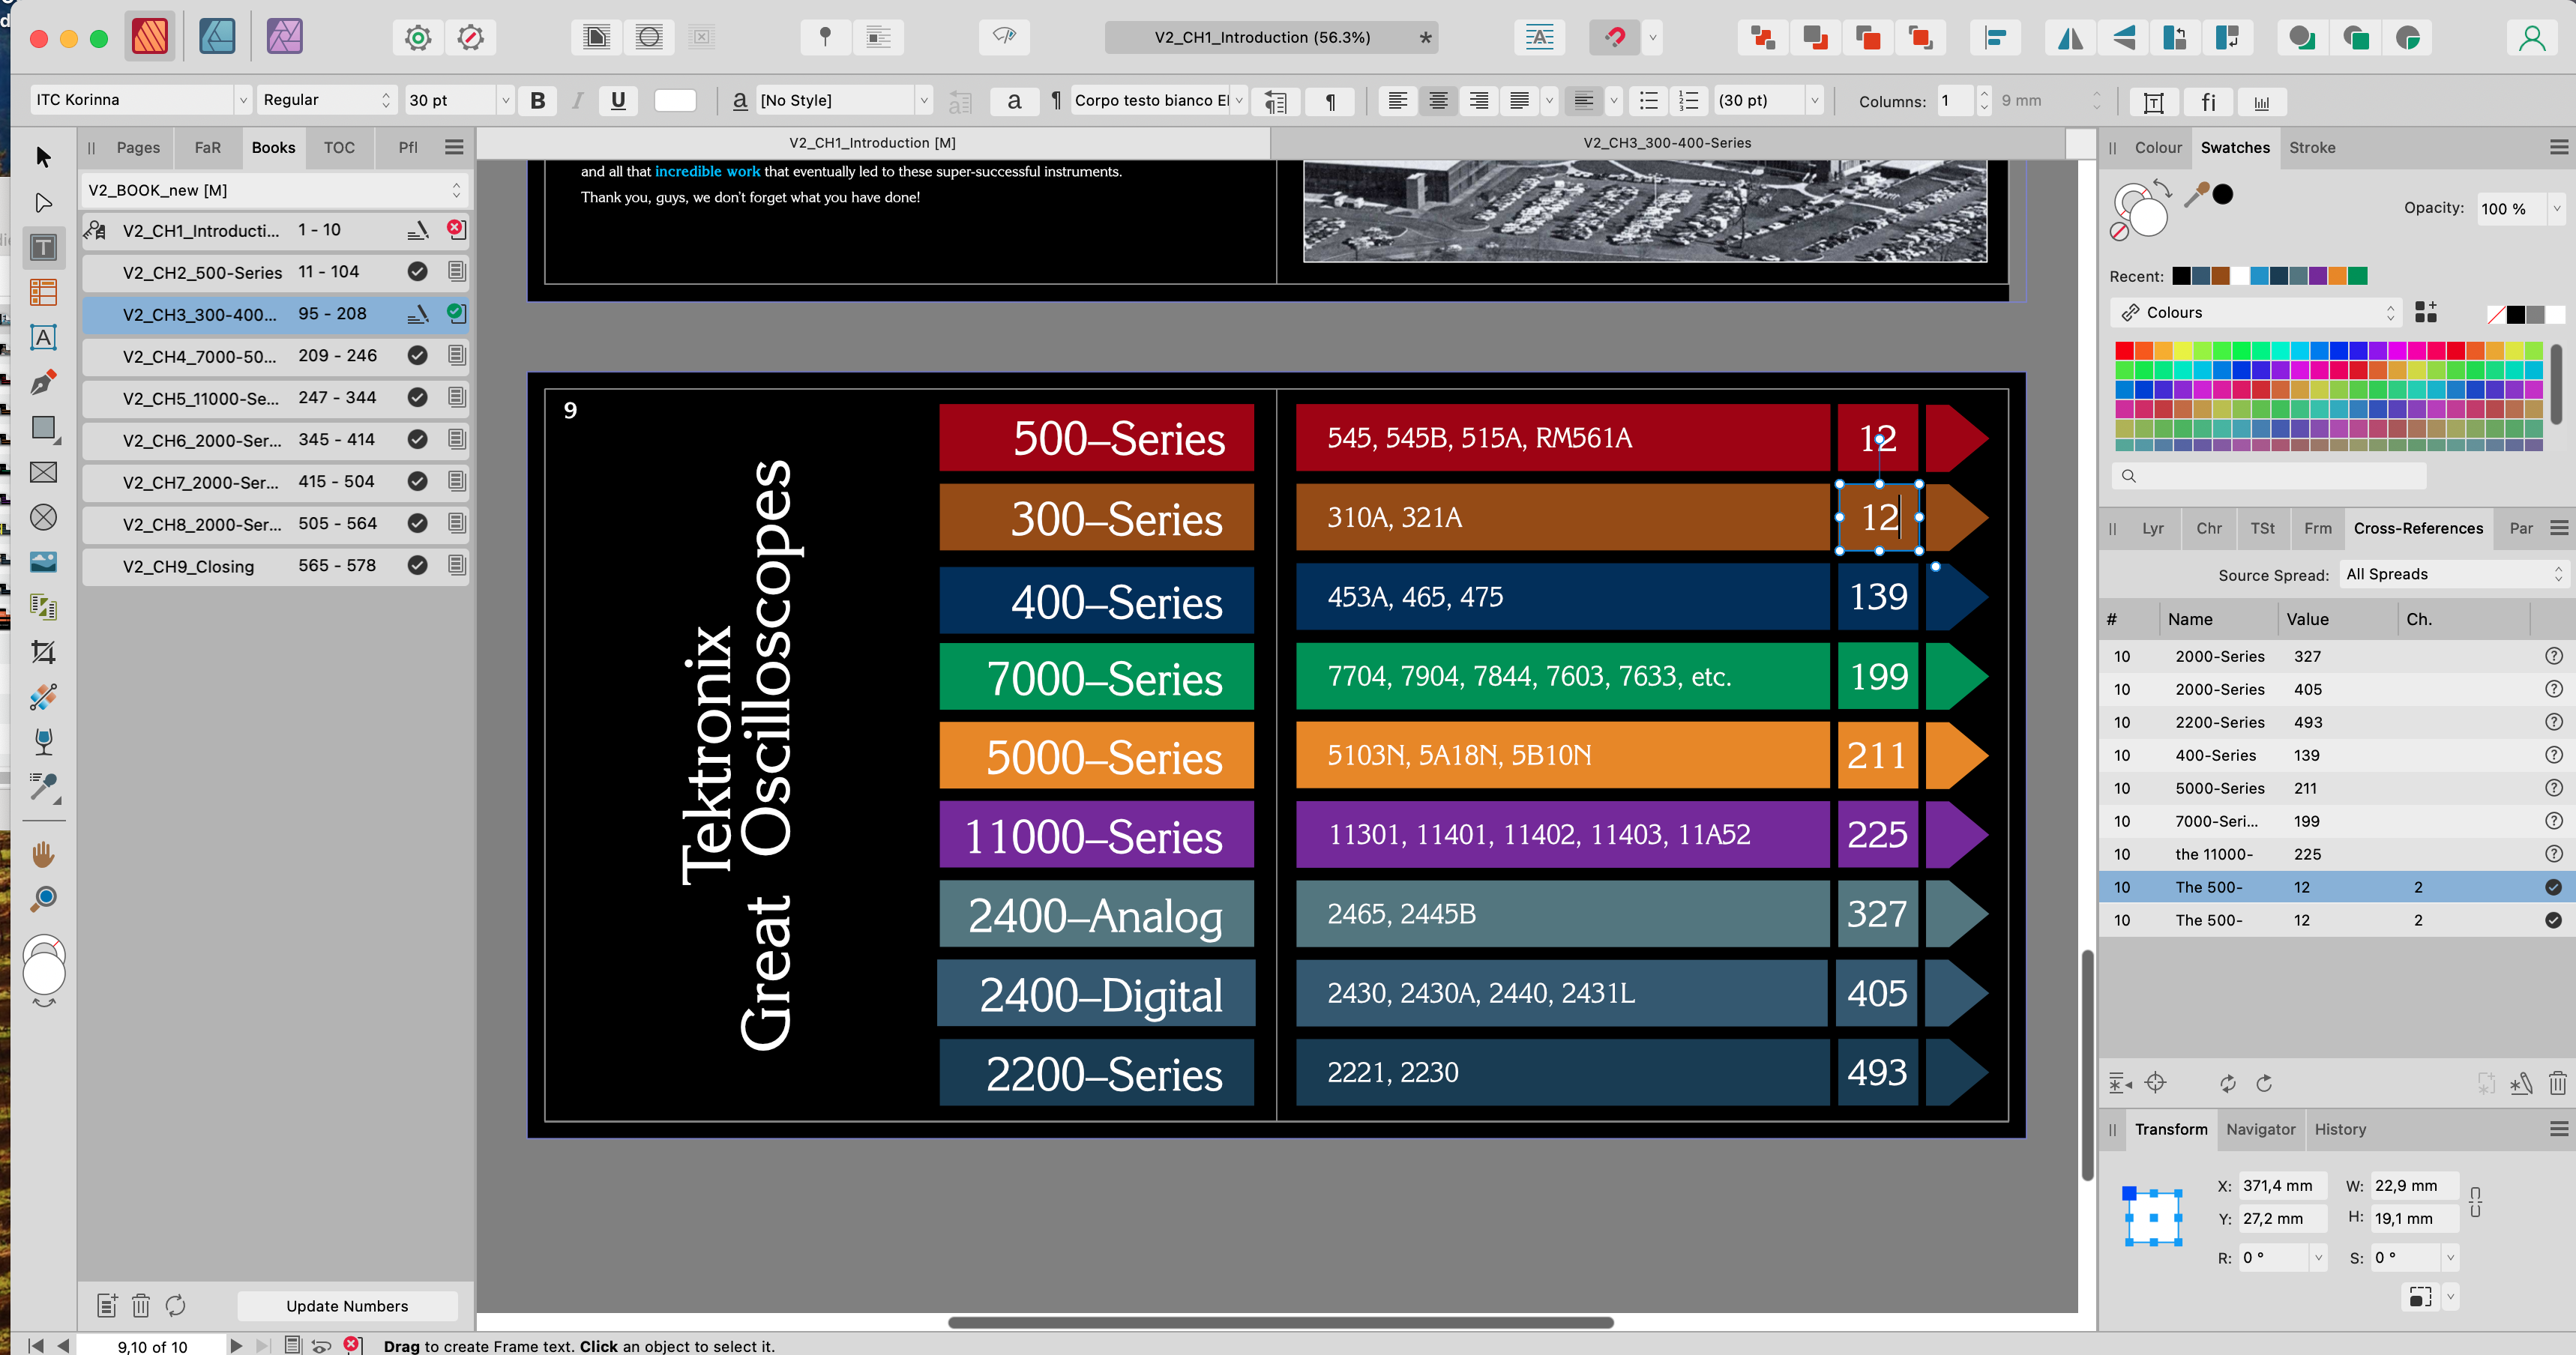Toggle Italic formatting
Screen dimensions: 2576x1355
tap(577, 100)
